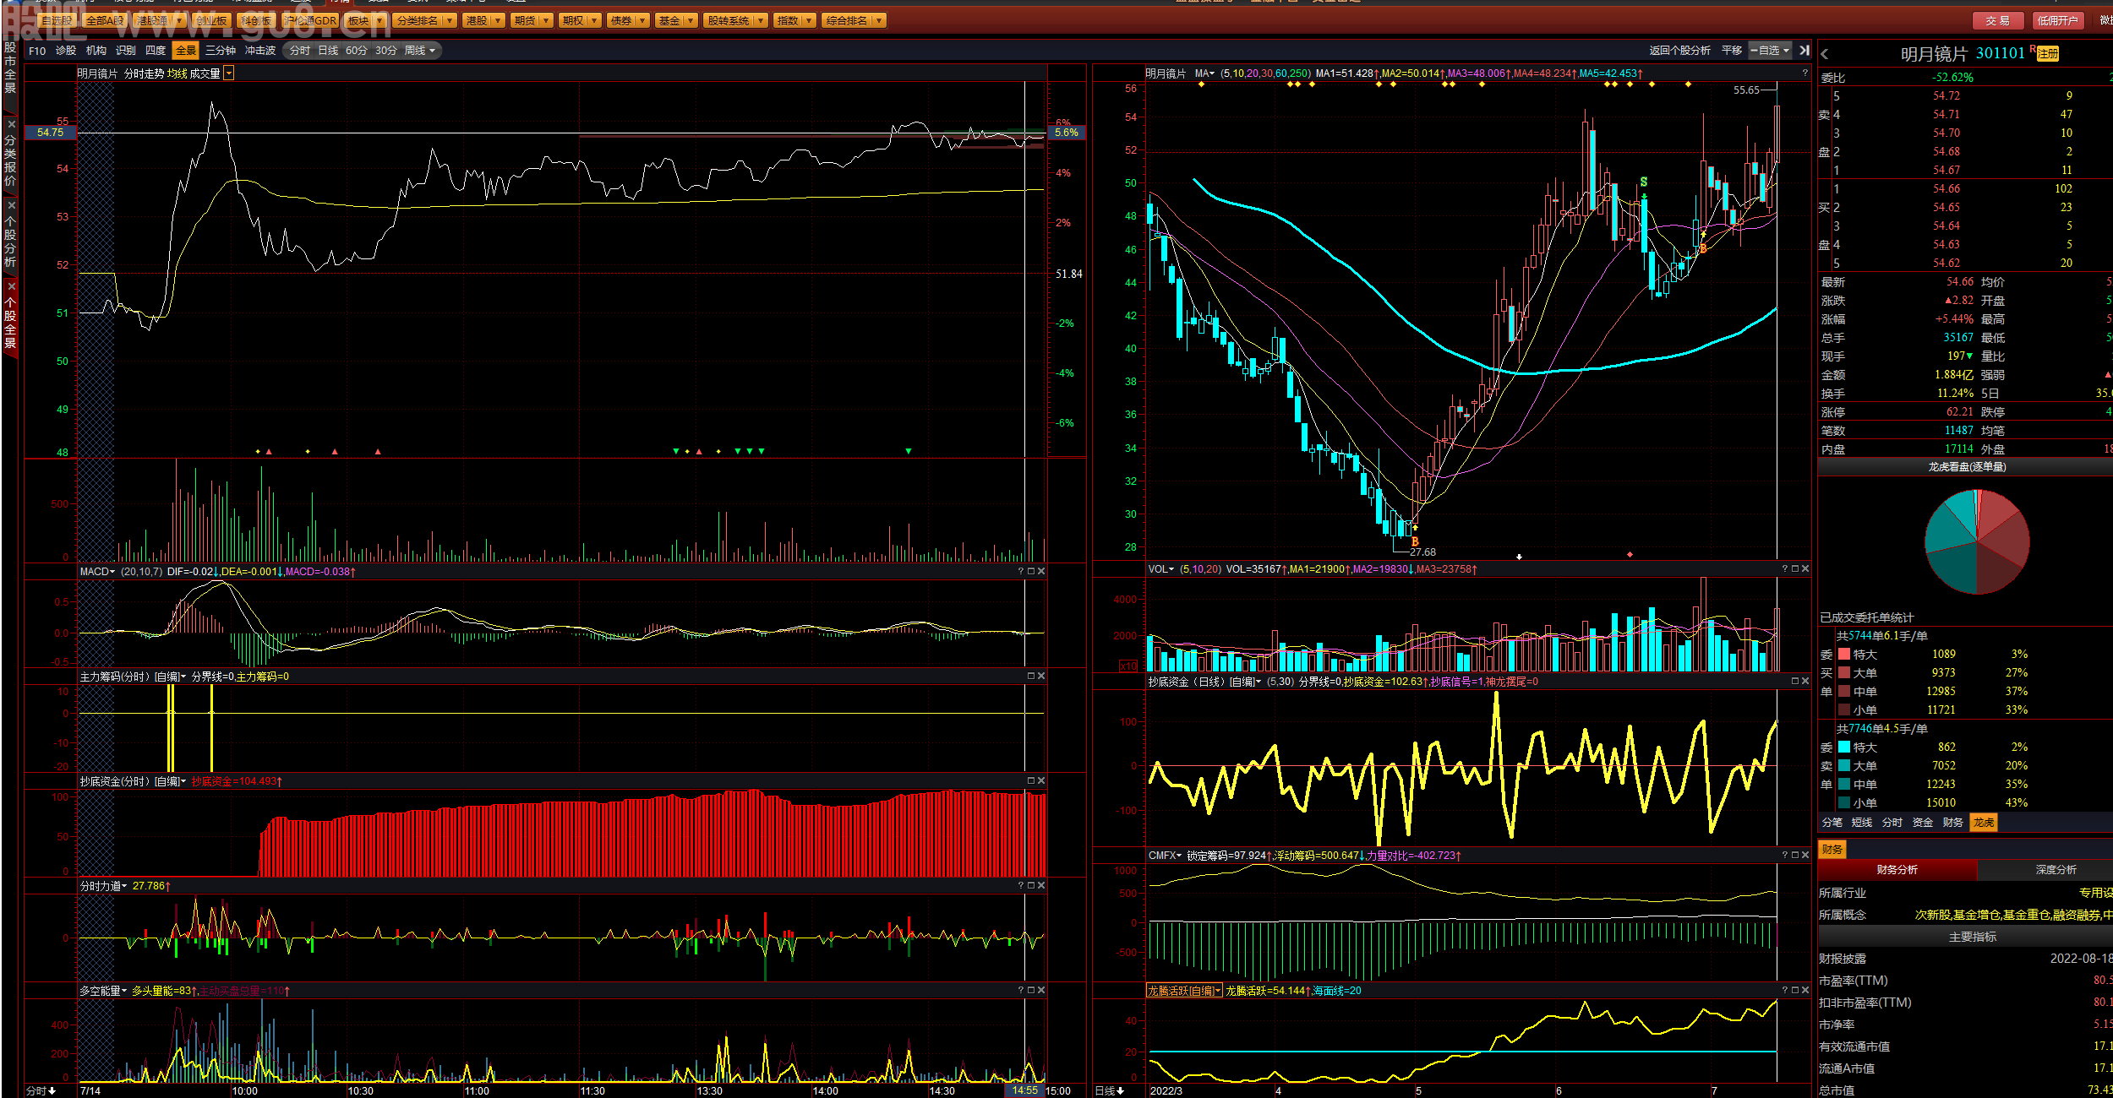2113x1098 pixels.
Task: Close the 龙腾活跃 indicator panel
Action: click(1805, 991)
